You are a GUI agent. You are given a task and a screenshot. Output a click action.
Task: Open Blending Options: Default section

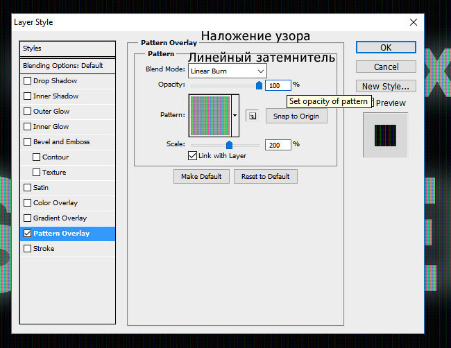coord(67,66)
